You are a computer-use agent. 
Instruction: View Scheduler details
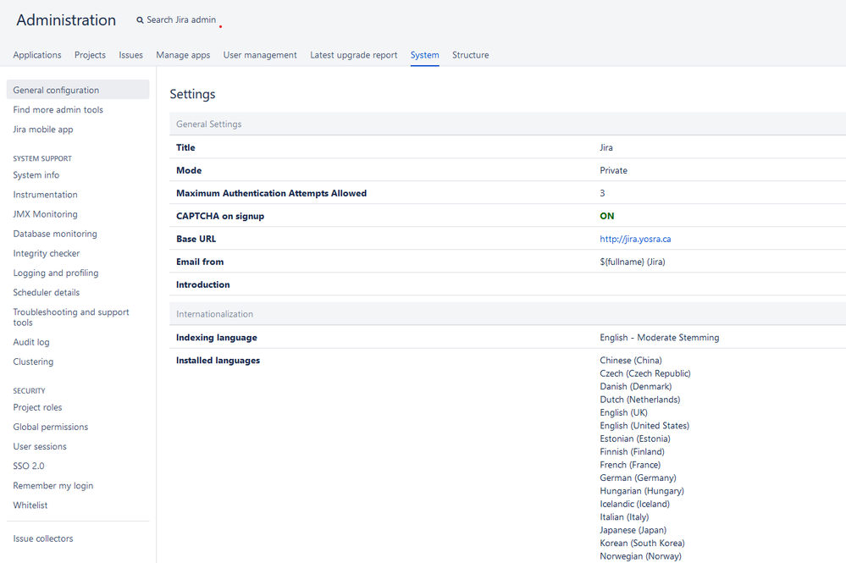pos(47,292)
